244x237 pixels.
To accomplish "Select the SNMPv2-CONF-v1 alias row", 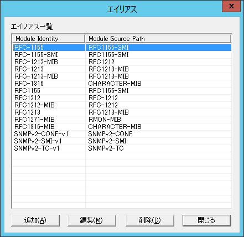I will 122,134.
